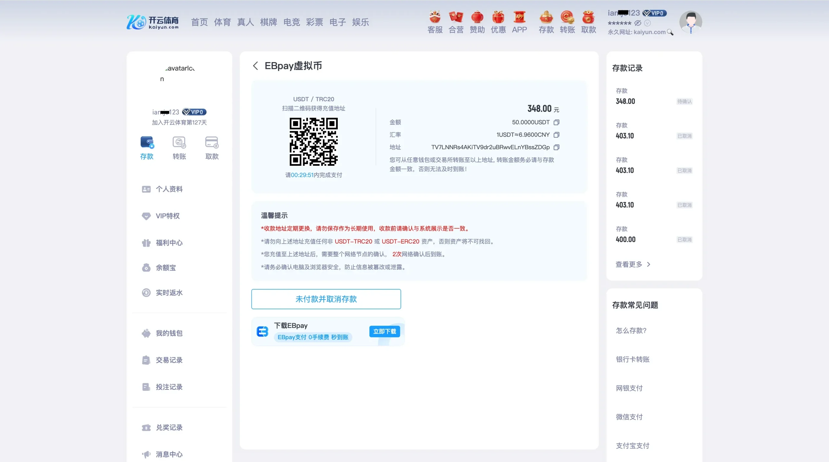Image resolution: width=829 pixels, height=462 pixels.
Task: Click the 客服 customer service icon
Action: pyautogui.click(x=435, y=17)
